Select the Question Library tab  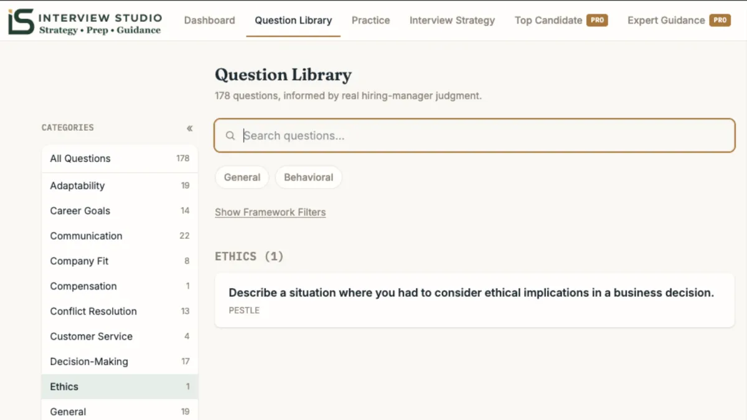click(x=293, y=20)
